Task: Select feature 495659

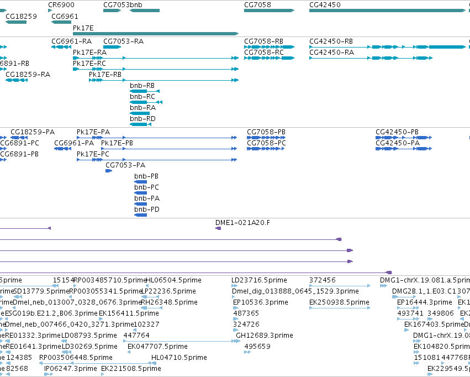Action: (247, 352)
